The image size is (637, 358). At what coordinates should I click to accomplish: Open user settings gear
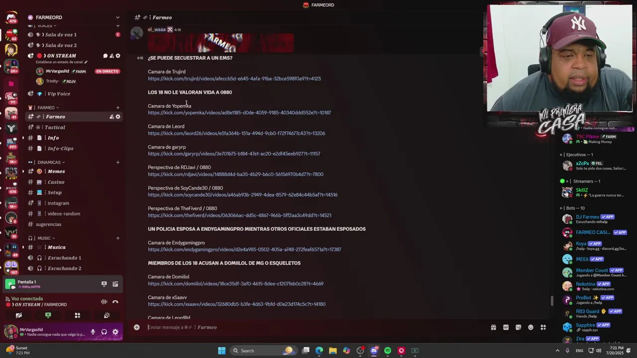115,332
